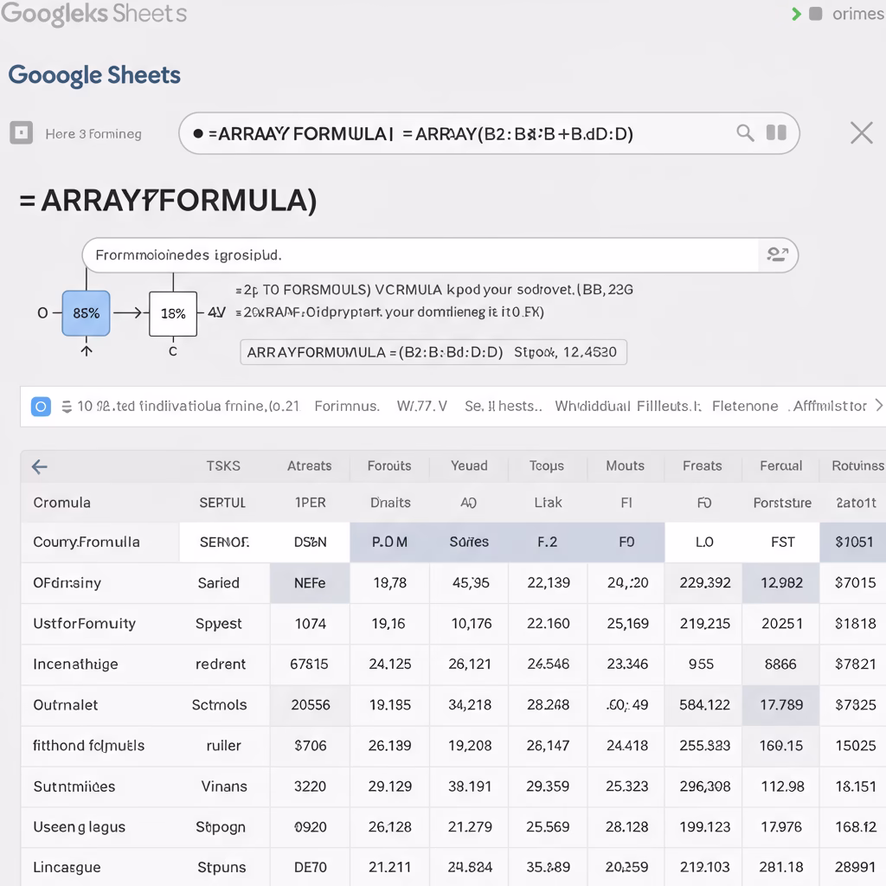The width and height of the screenshot is (886, 886).
Task: Click the Forstsure cell
Action: [x=782, y=503]
